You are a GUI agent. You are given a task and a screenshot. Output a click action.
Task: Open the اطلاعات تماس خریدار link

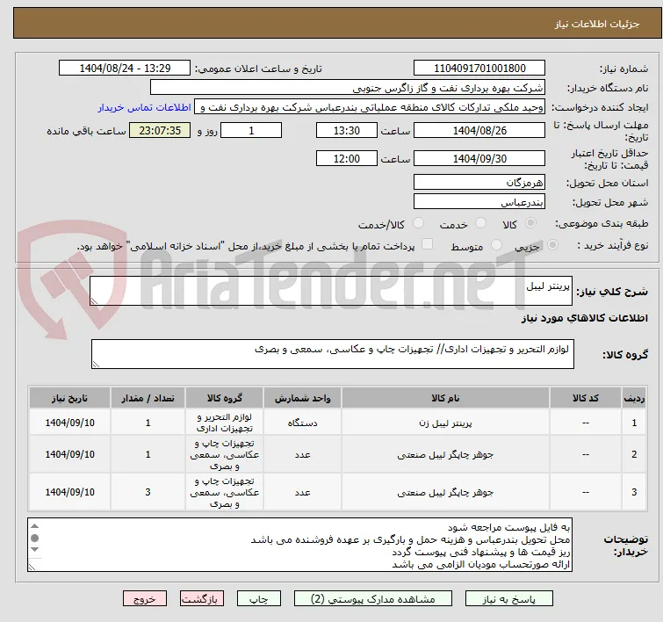(145, 107)
